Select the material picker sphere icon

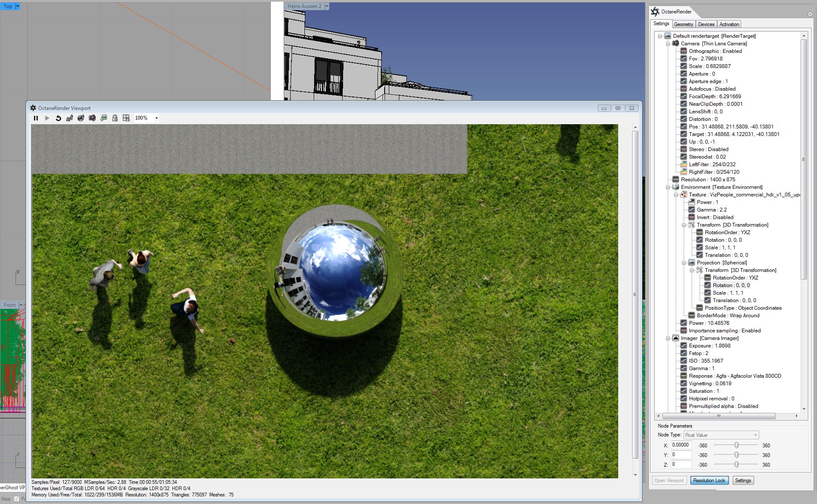pyautogui.click(x=81, y=118)
